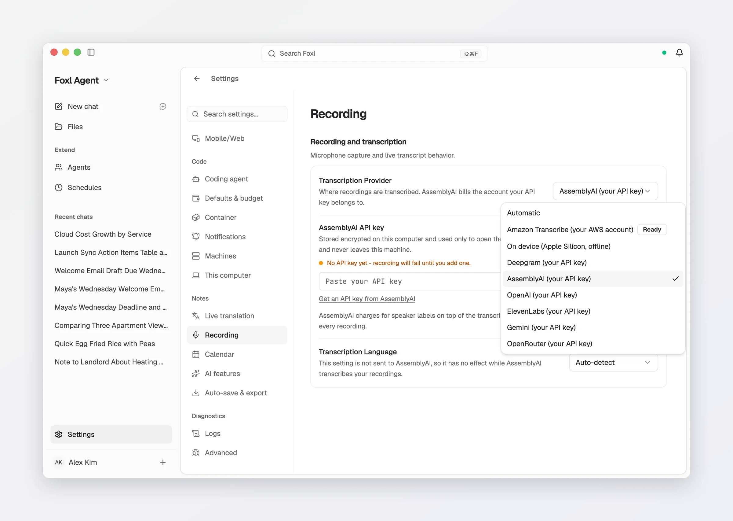Screen dimensions: 733x521
Task: Open Notifications settings
Action: [x=237, y=237]
